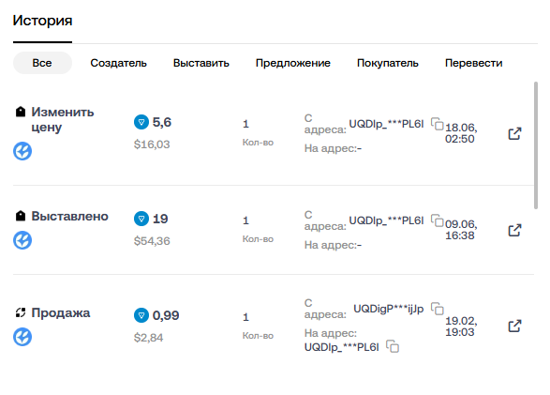Viewport: 550px width, 395px height.
Task: Click marketplace logo under Изменить цену
Action: [x=22, y=151]
